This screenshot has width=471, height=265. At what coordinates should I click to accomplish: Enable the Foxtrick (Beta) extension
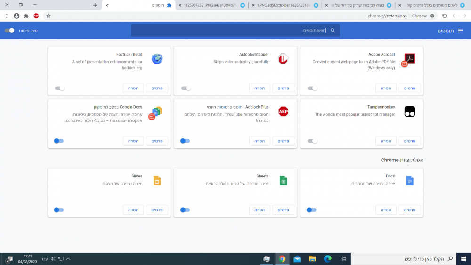(x=60, y=88)
